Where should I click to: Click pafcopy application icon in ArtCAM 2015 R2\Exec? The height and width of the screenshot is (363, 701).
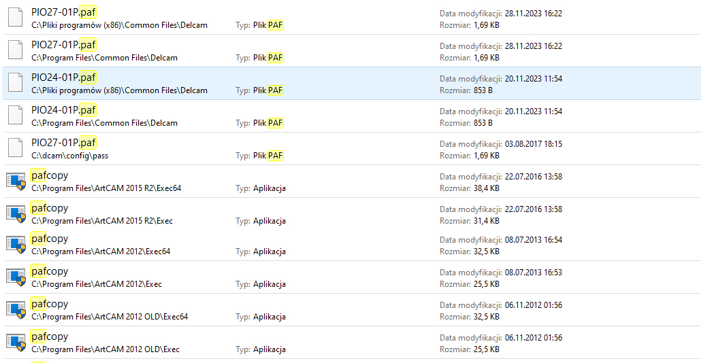[x=16, y=214]
